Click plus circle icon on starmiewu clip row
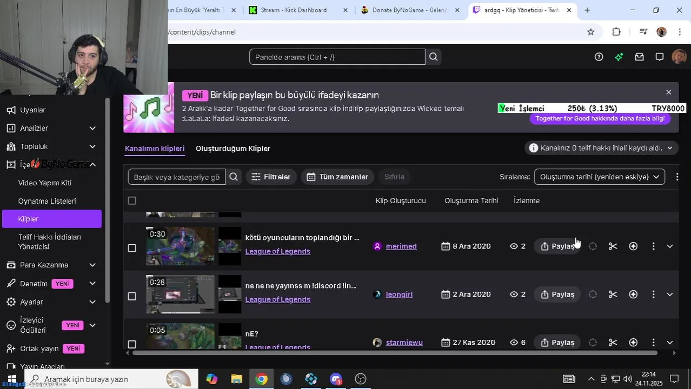Screen dimensions: 691x389 633,343
